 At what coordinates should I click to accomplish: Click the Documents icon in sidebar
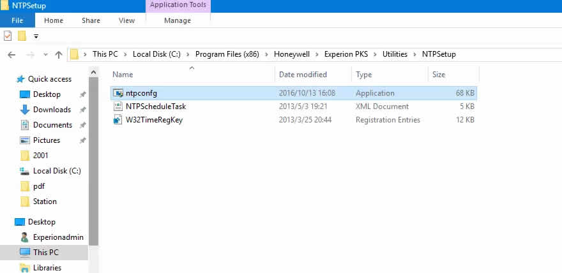tap(25, 125)
